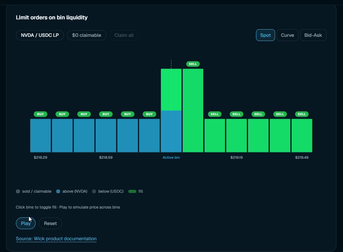Toggle the blue portion of the Active bin
This screenshot has height=252, width=343.
click(171, 131)
